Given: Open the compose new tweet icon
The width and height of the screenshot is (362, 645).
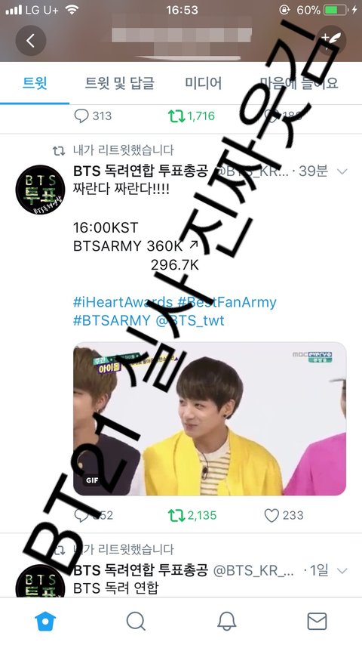Looking at the screenshot, I should click(331, 40).
